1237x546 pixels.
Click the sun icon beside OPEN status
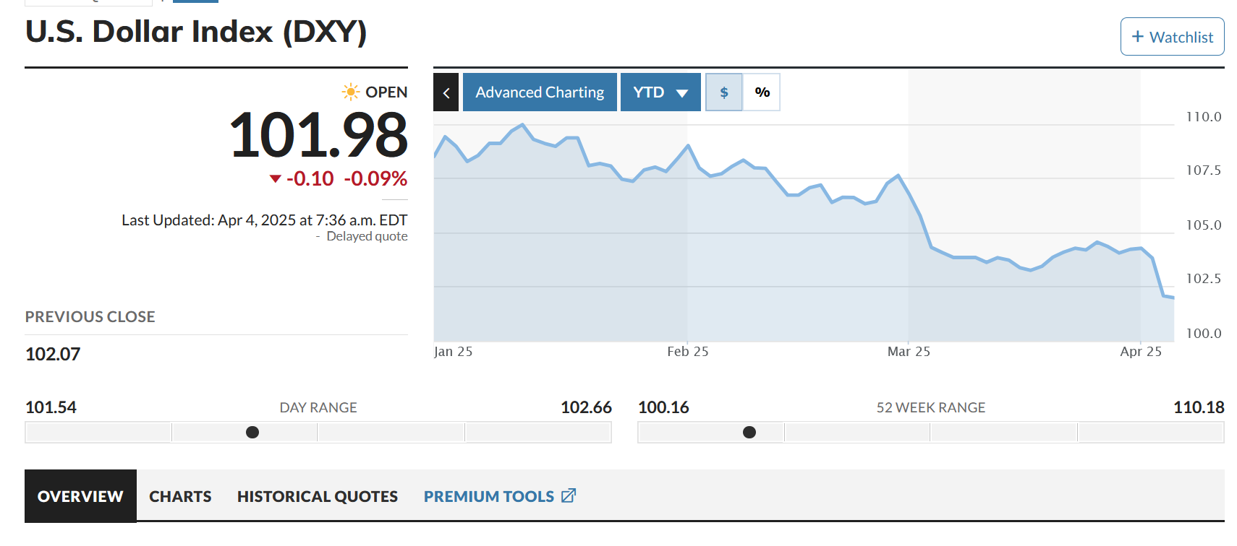coord(351,92)
